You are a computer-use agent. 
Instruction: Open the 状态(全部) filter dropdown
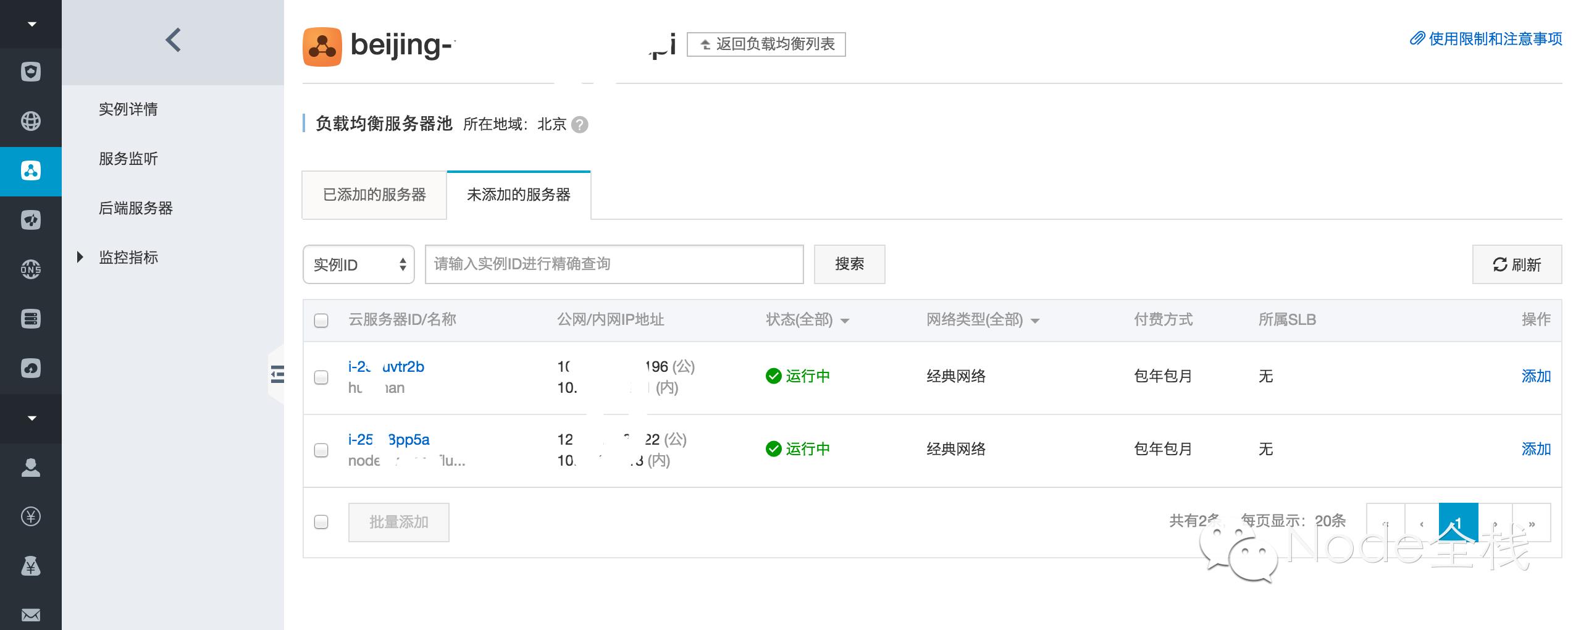808,320
